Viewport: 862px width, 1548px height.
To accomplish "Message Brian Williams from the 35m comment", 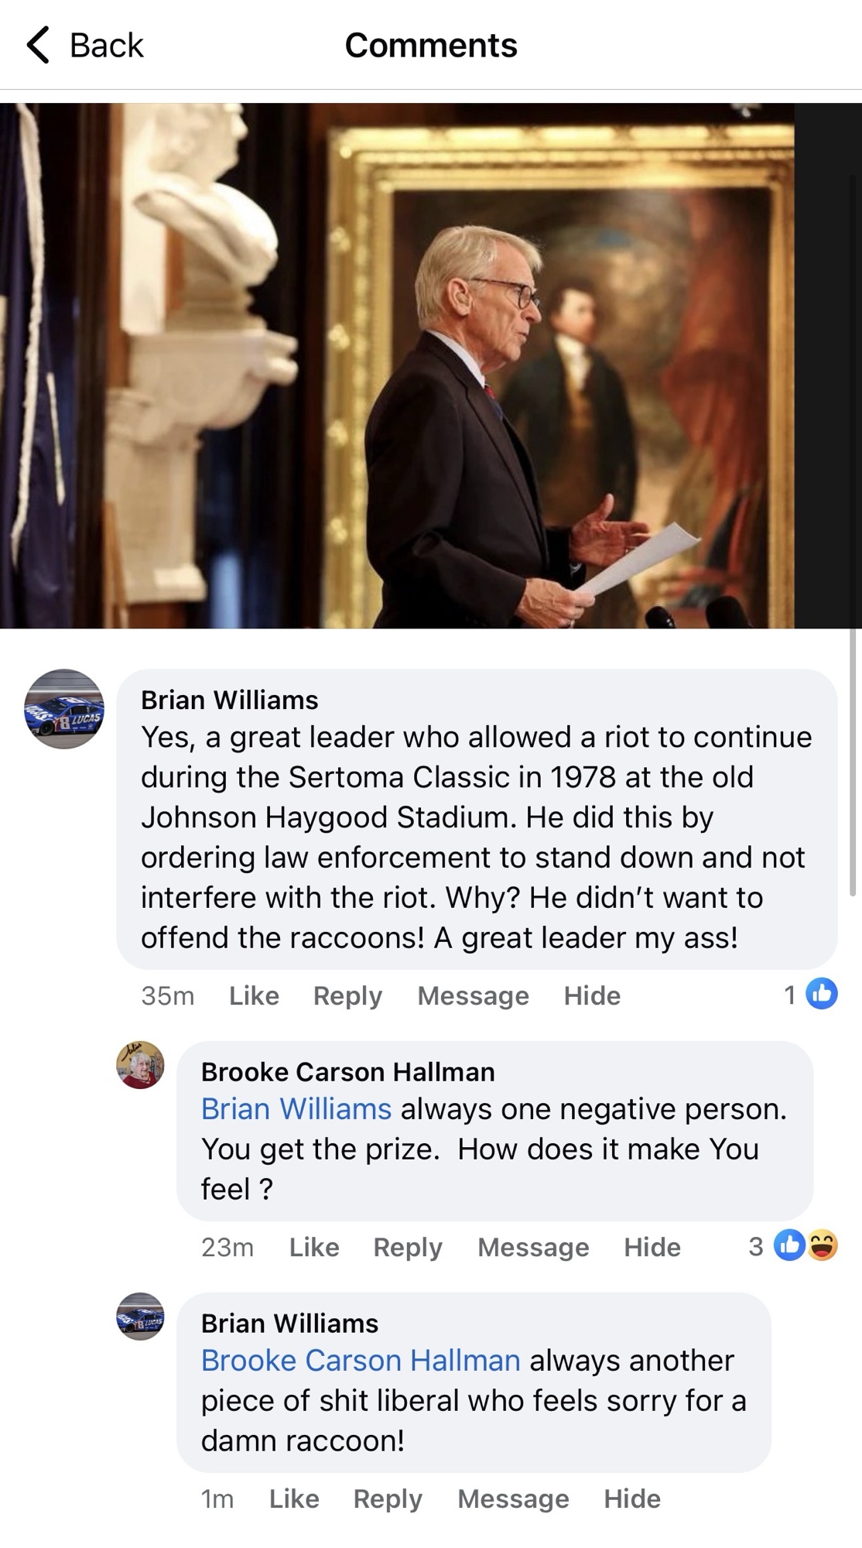I will click(x=473, y=995).
